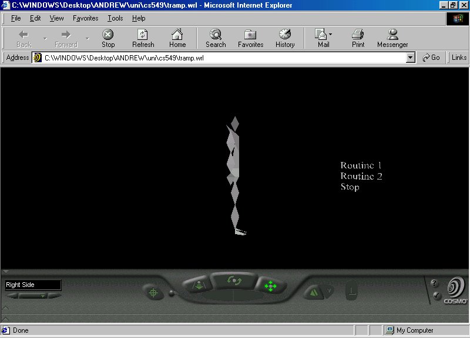Print the current page

[358, 38]
